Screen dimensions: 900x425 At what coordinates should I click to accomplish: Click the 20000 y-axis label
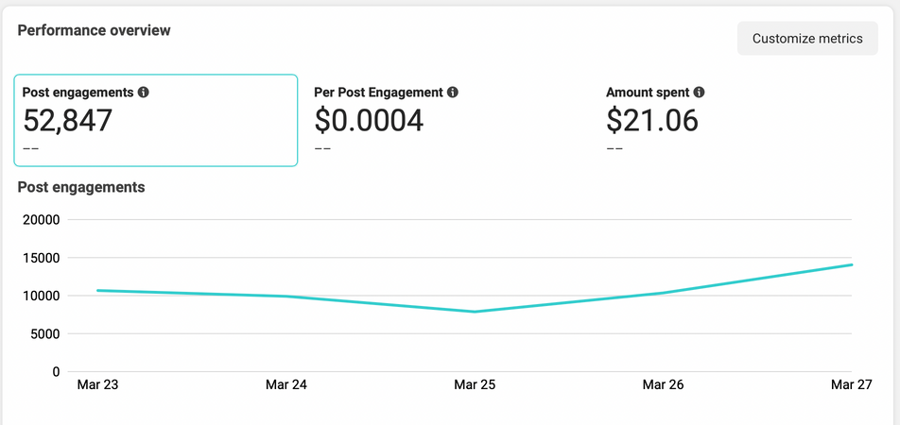(x=41, y=220)
